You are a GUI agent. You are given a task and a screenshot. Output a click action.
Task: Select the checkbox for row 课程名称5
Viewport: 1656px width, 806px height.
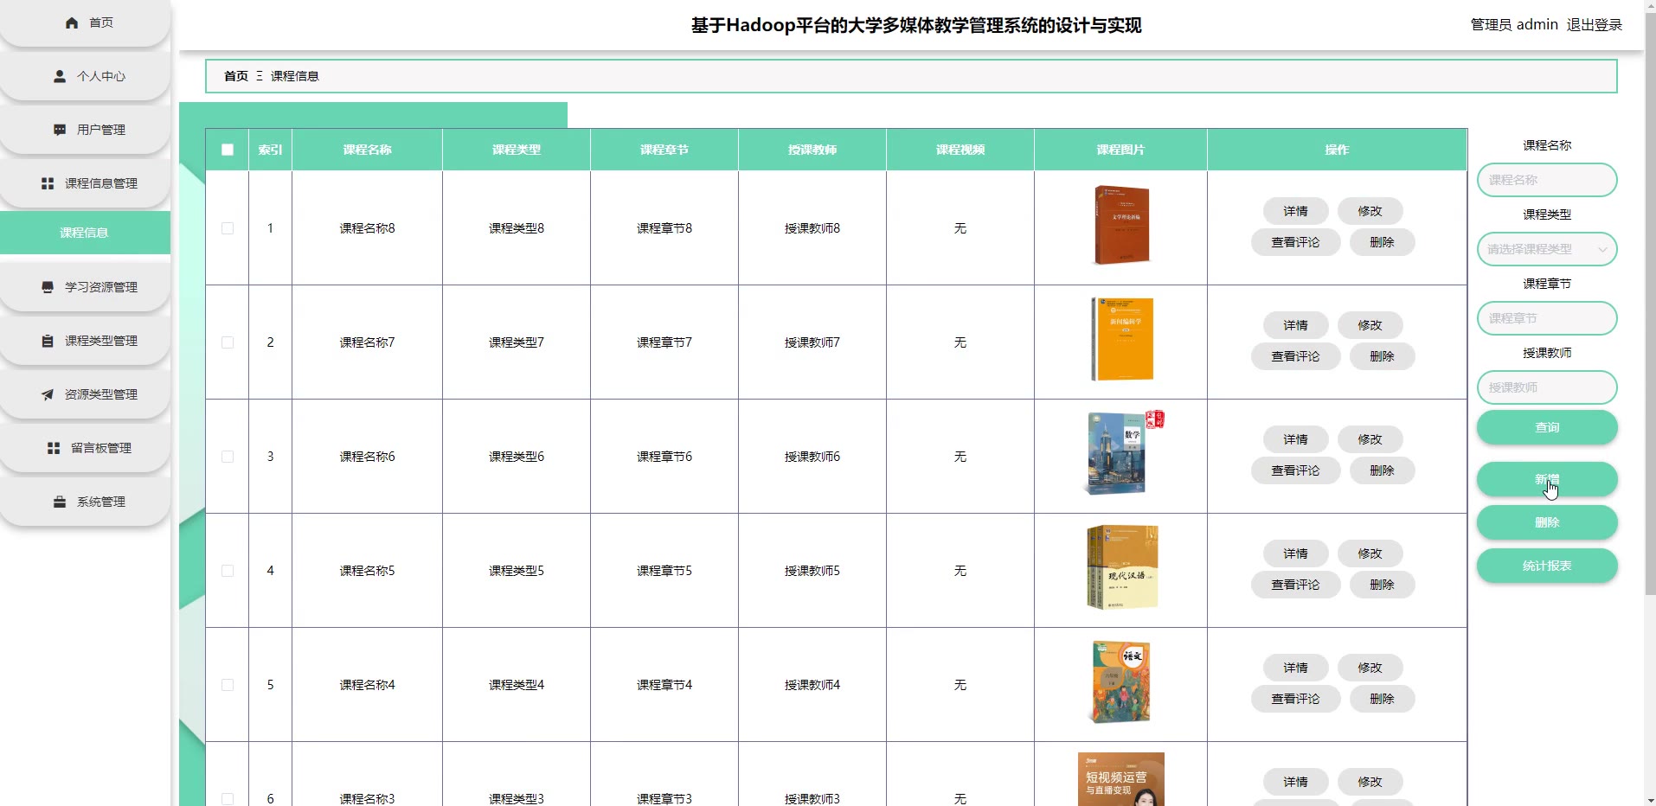[228, 571]
